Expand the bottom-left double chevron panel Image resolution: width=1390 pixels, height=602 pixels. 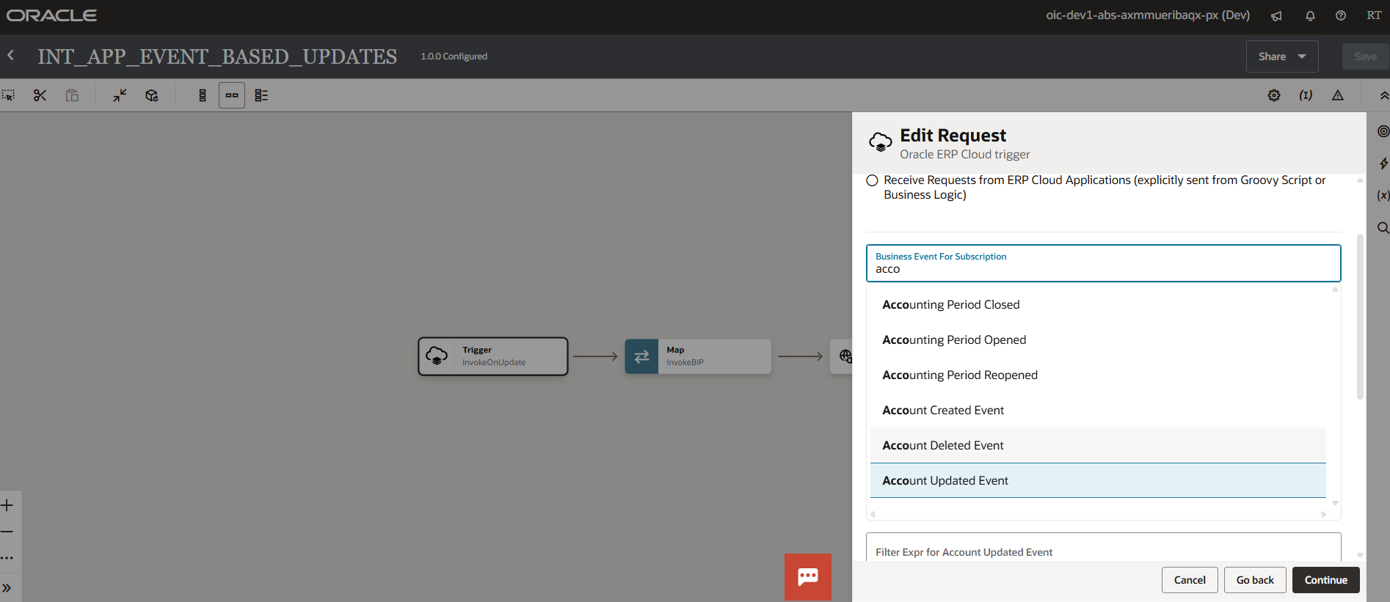[x=7, y=588]
